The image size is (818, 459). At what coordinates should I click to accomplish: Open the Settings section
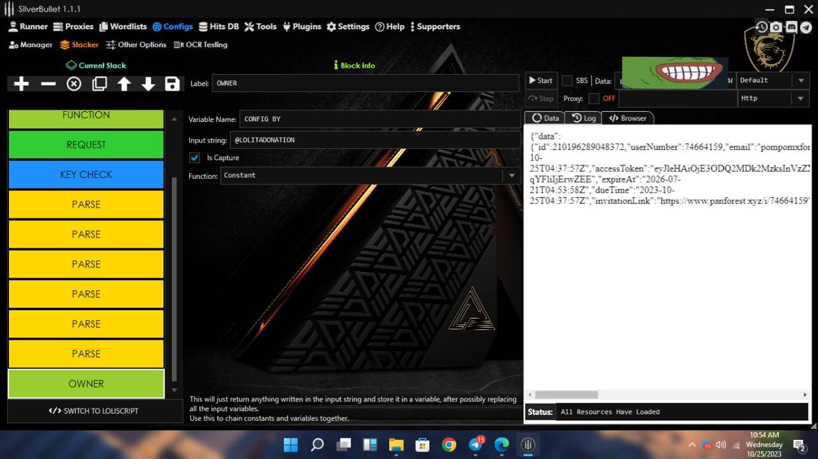tap(348, 26)
